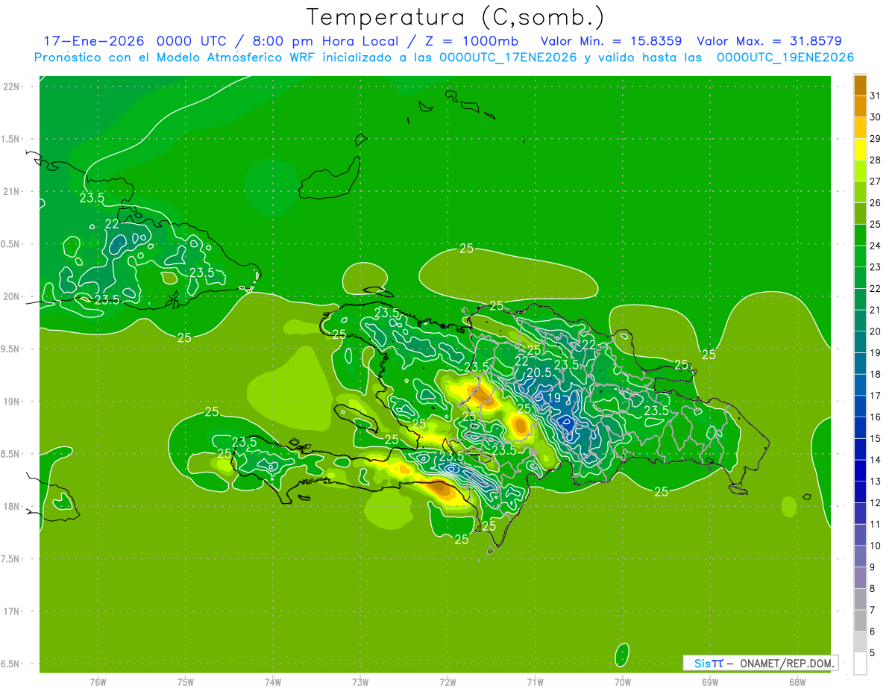
Task: Select the yellow swatch between 28 and 29
Action: pos(860,149)
